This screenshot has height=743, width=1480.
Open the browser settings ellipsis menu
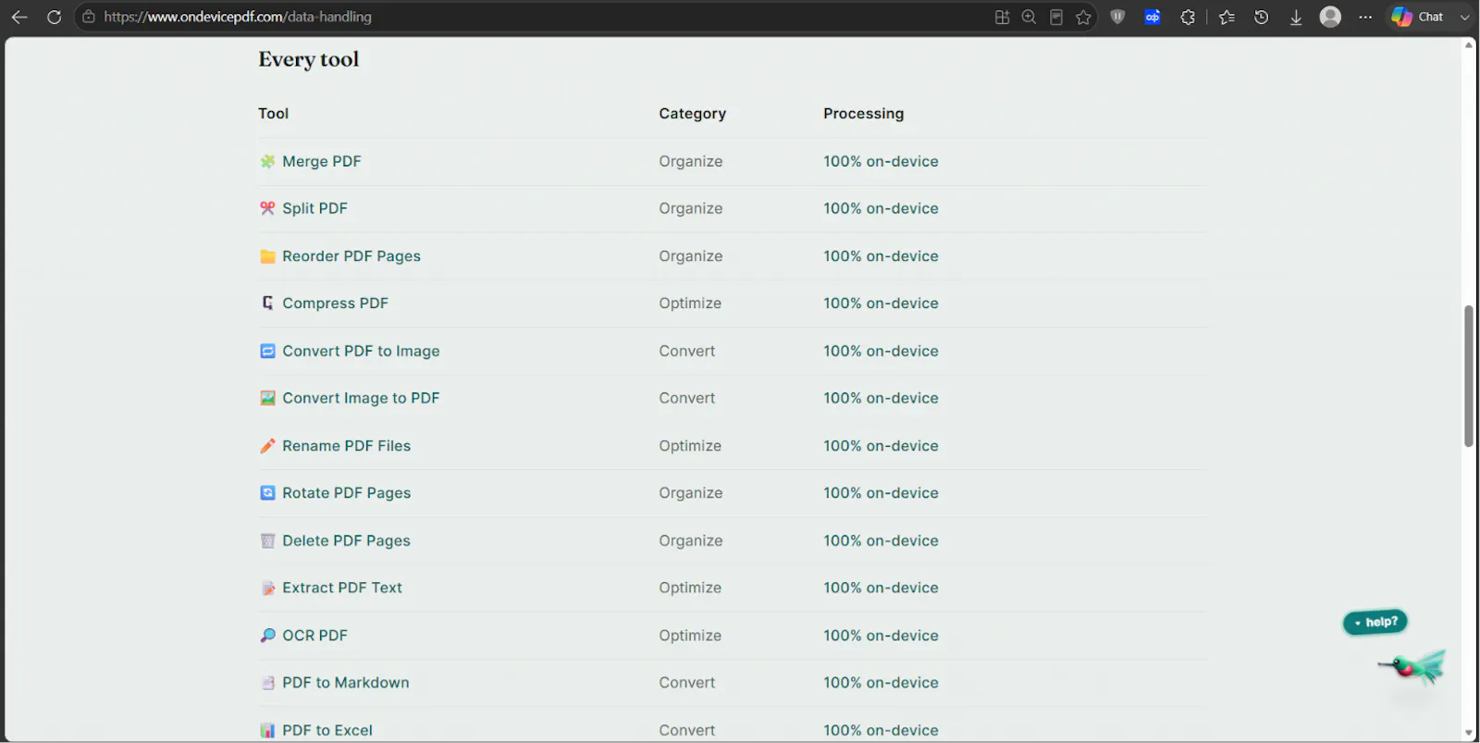(x=1365, y=17)
